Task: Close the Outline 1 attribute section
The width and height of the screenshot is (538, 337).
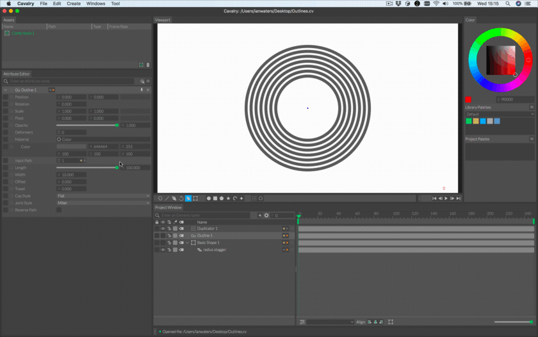Action: click(x=148, y=90)
